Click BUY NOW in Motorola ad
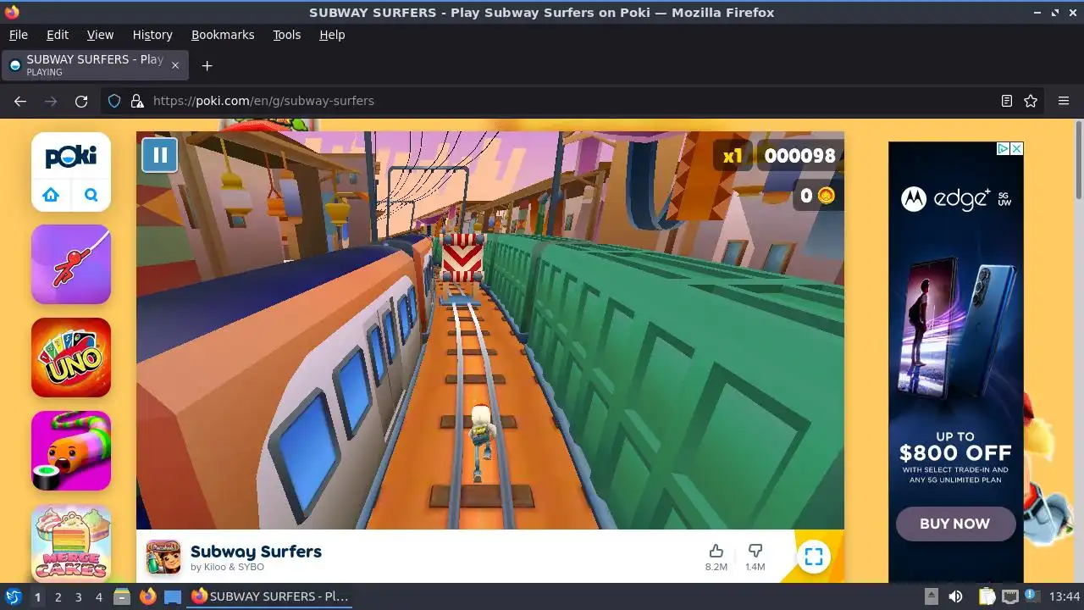 955,524
